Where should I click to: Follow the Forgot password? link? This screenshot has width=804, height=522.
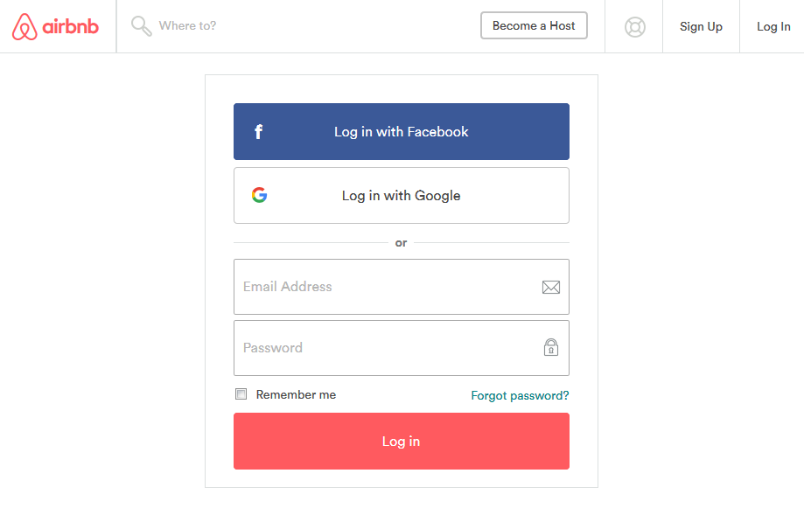click(x=520, y=395)
